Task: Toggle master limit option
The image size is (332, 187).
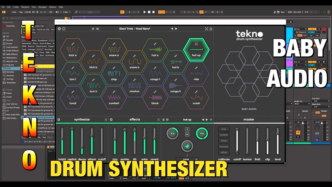Action: pos(224,141)
